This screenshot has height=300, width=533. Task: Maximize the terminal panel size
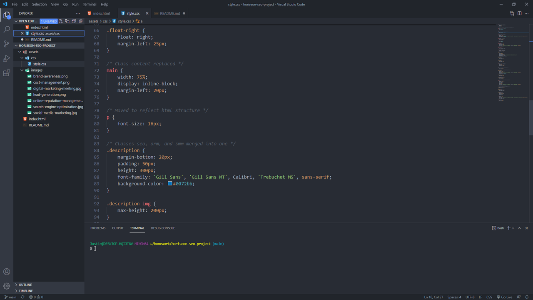[x=520, y=228]
